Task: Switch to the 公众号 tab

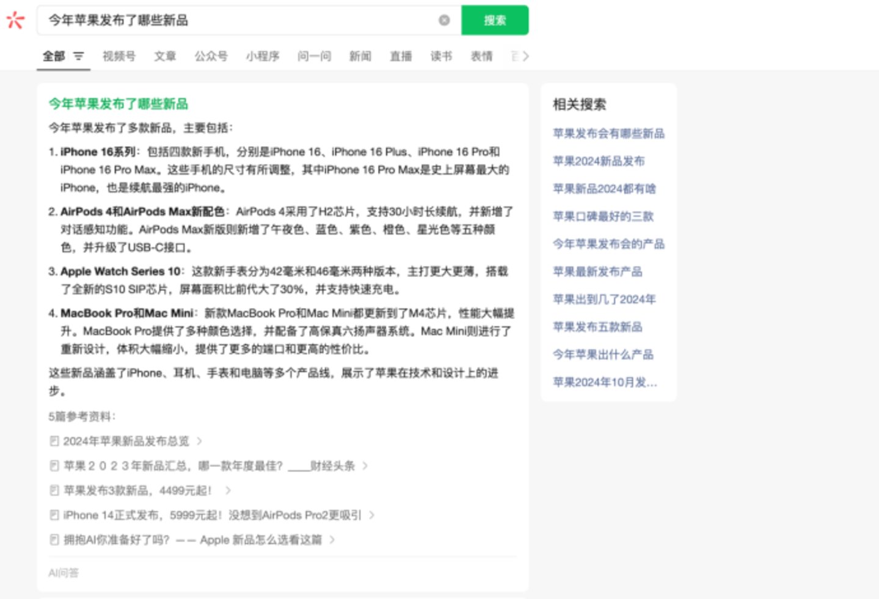Action: pos(211,56)
